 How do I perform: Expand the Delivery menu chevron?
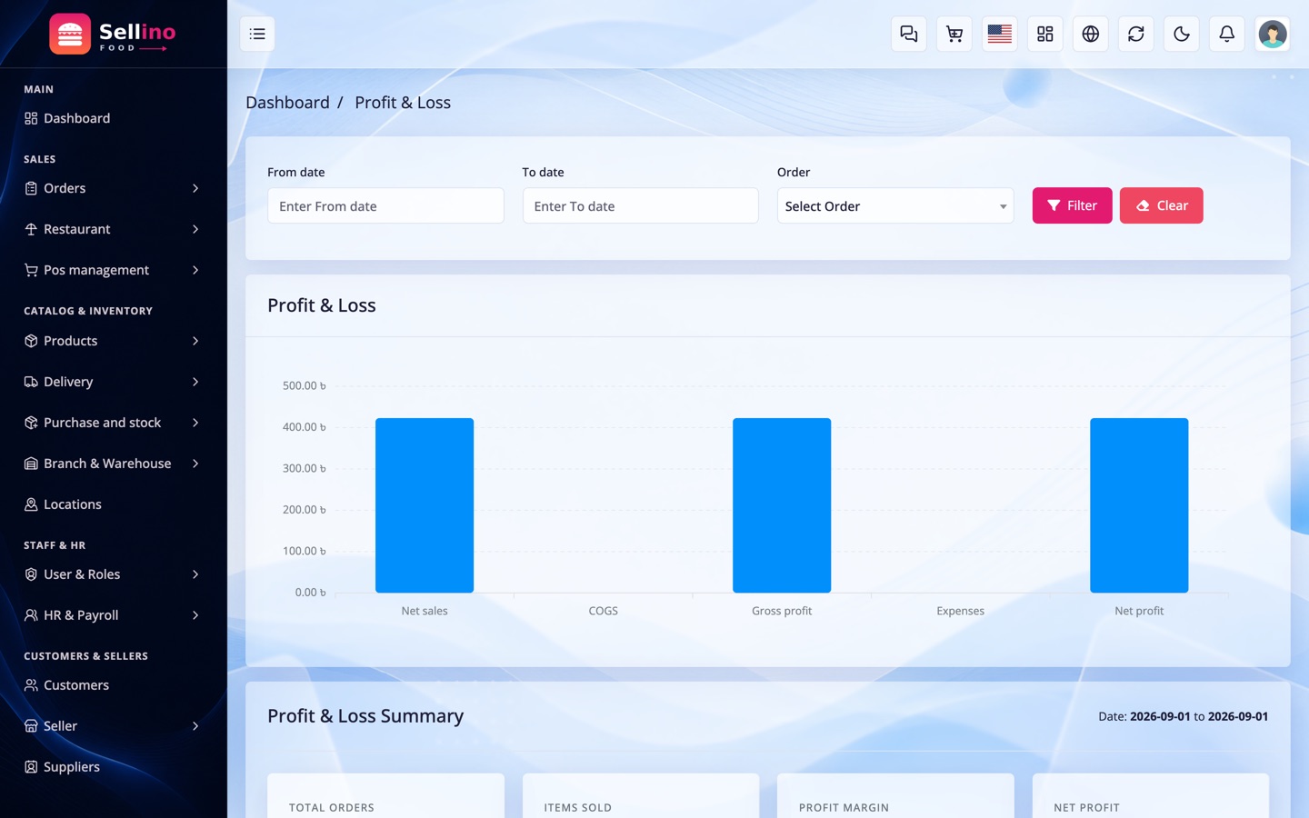pyautogui.click(x=195, y=382)
